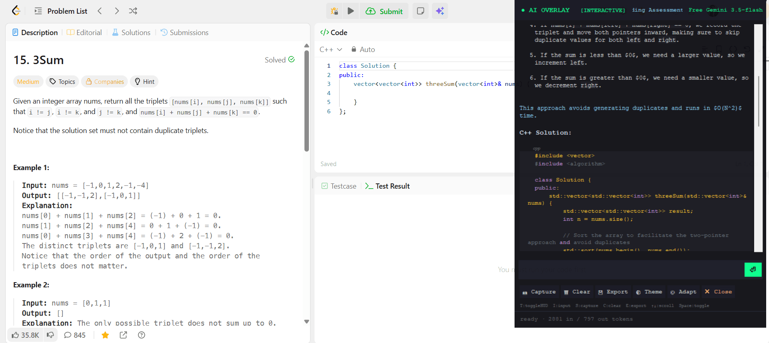Submit the solution
The height and width of the screenshot is (343, 769).
point(384,11)
